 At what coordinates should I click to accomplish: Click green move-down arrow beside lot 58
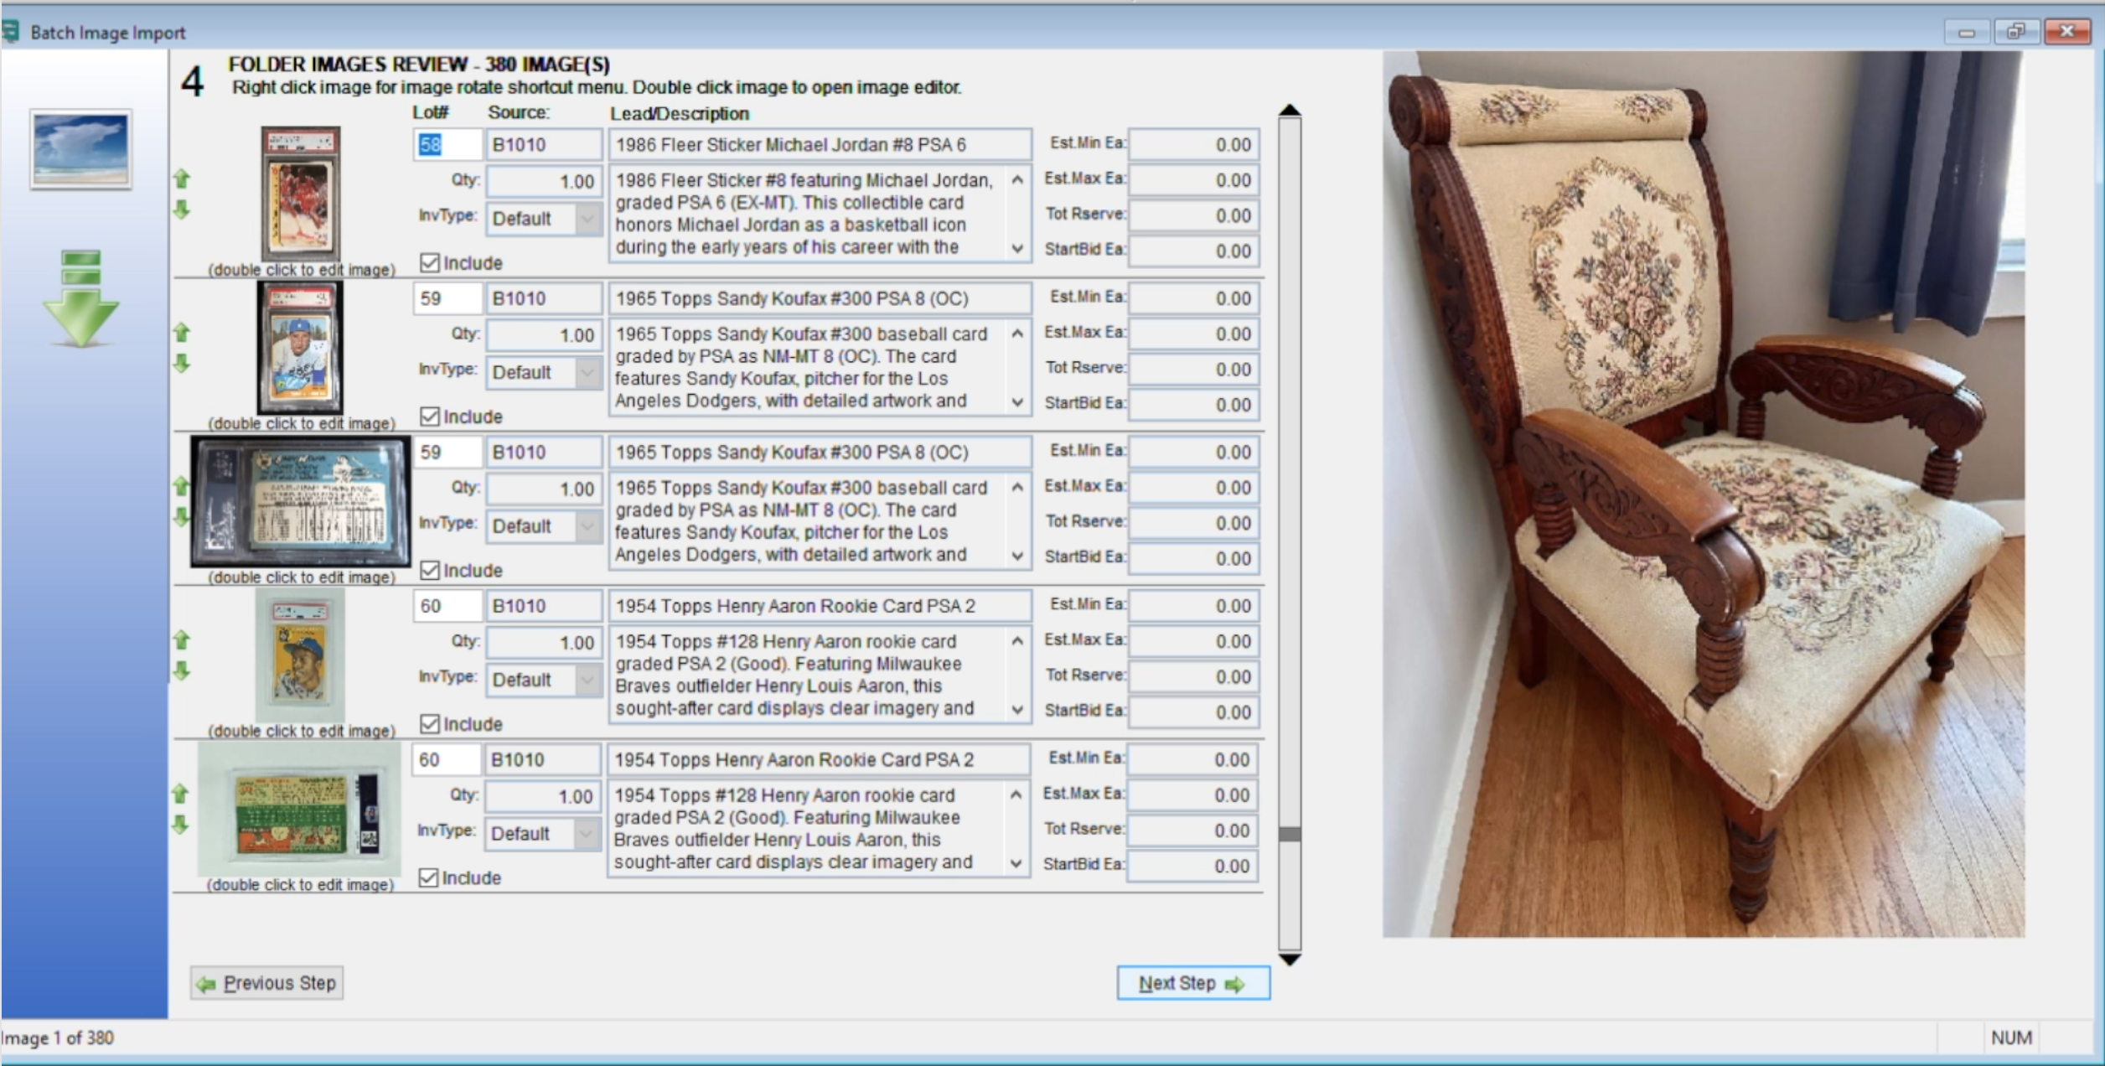click(x=181, y=210)
